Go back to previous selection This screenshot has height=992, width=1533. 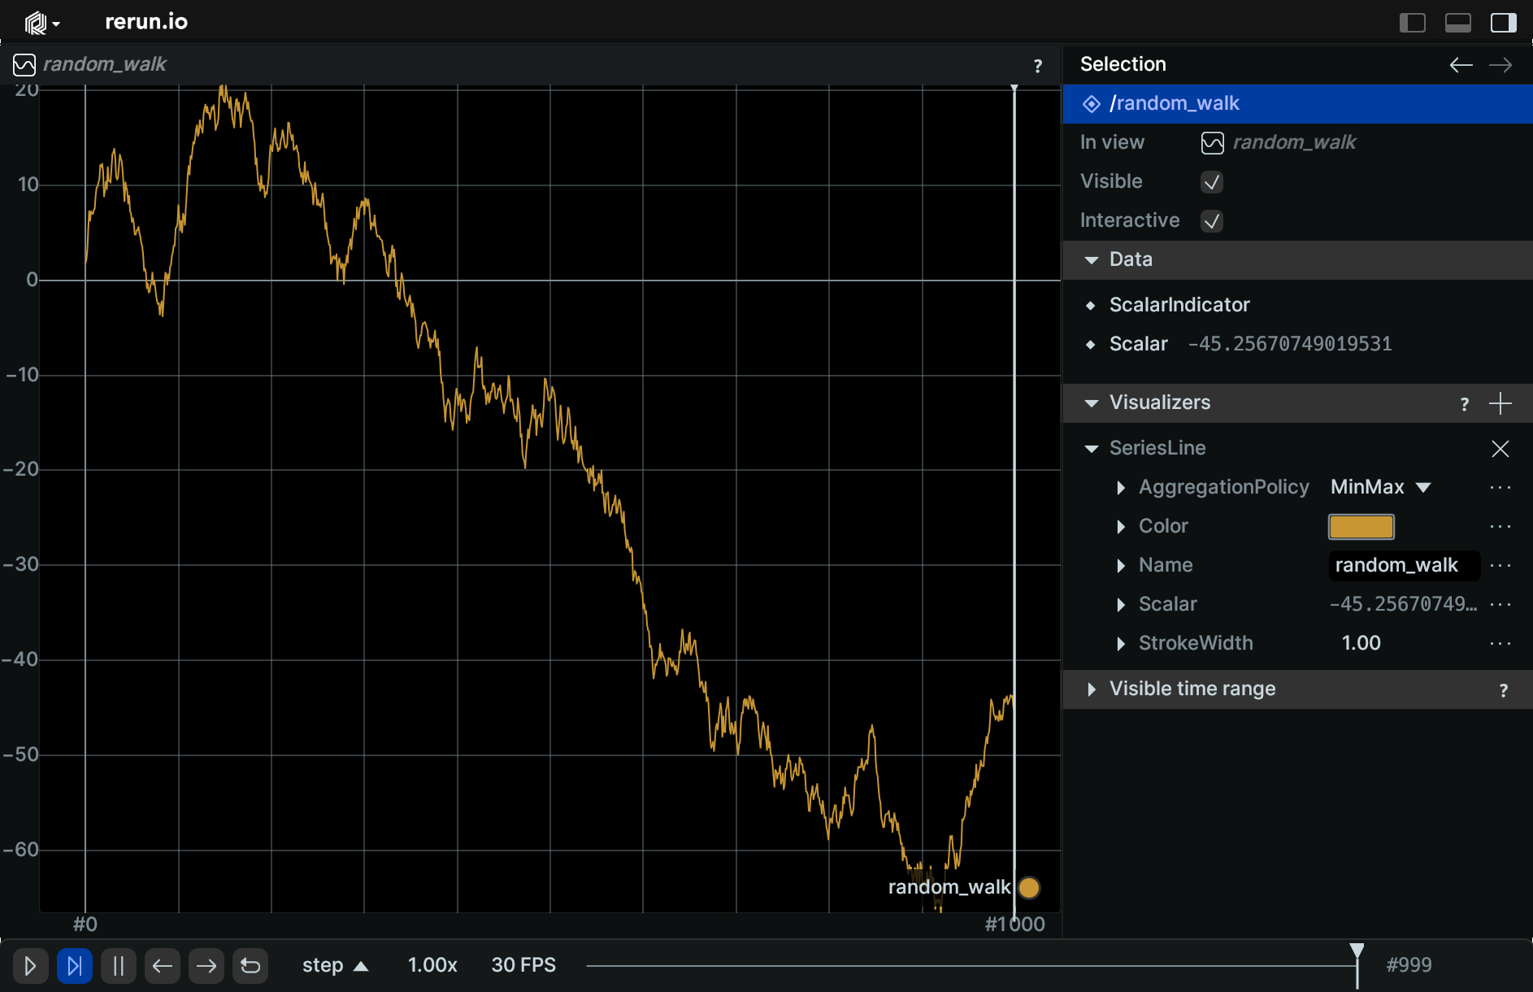1461,65
